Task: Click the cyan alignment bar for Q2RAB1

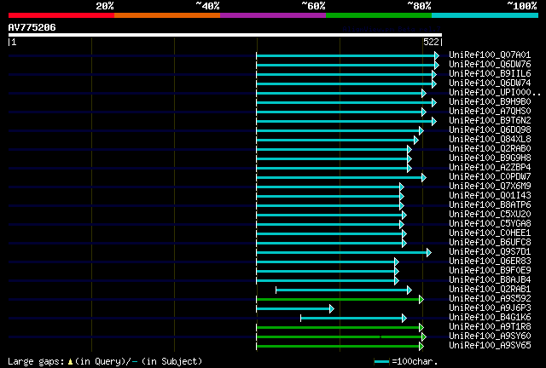Action: [344, 290]
